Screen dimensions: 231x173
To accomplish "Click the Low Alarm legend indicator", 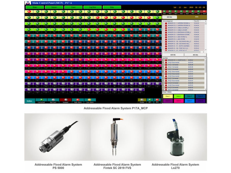I will click(90, 100).
